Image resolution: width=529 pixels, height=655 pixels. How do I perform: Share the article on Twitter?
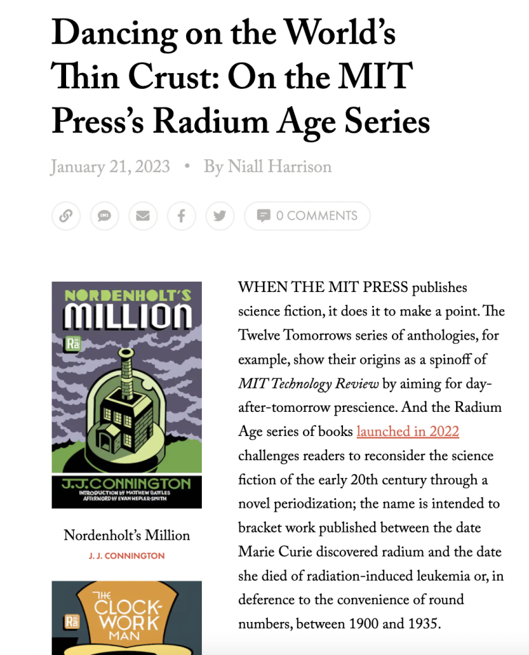tap(220, 216)
